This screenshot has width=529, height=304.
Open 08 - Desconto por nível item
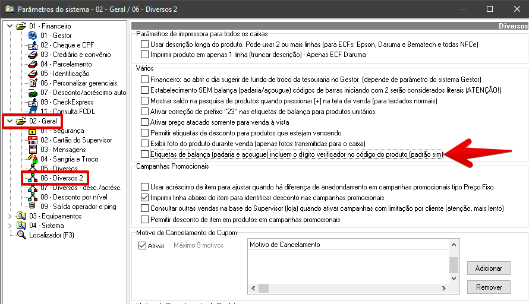(74, 197)
